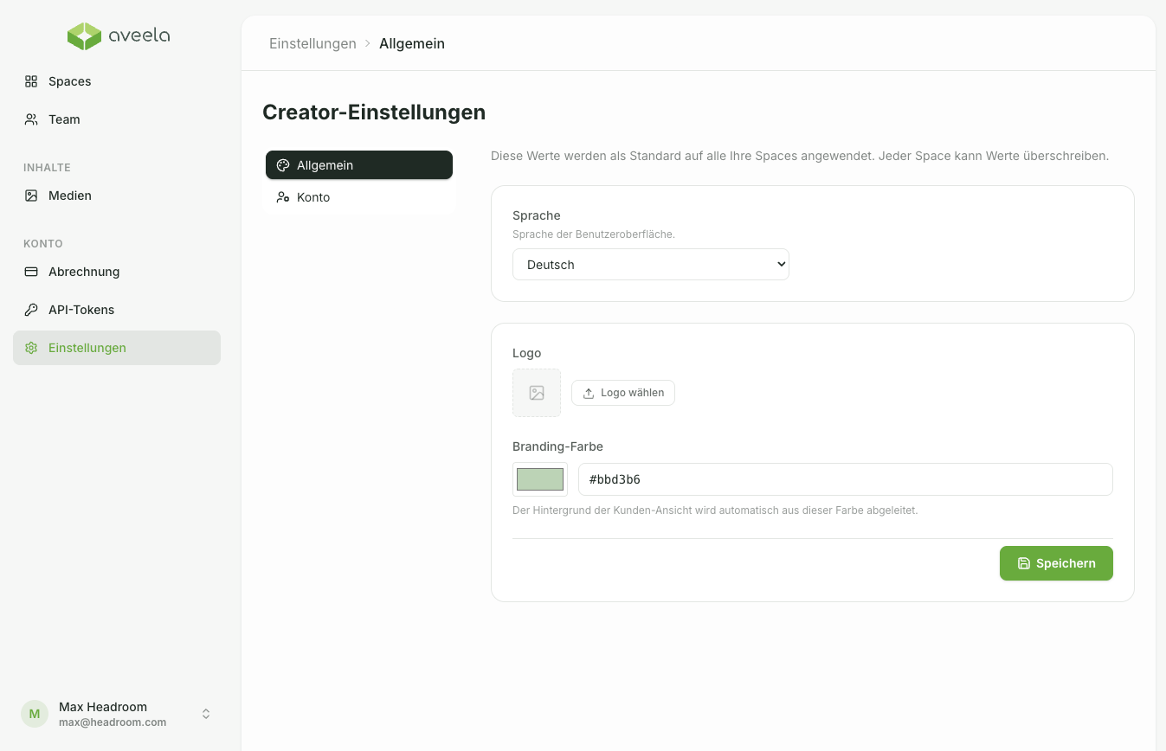This screenshot has height=751, width=1166.
Task: Switch to the Allgemein settings tab
Action: [359, 165]
